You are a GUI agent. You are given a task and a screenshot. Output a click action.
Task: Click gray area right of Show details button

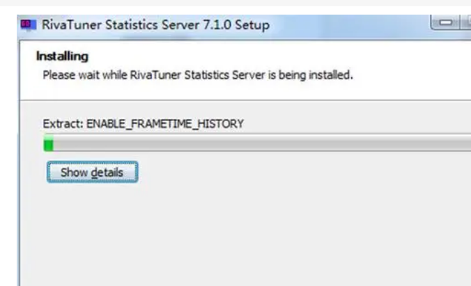tap(279, 173)
